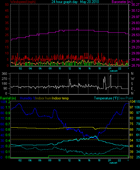This screenshot has width=140, height=170.
Task: Click "sunset" label under the windspeed graph
Action: coord(114,71)
